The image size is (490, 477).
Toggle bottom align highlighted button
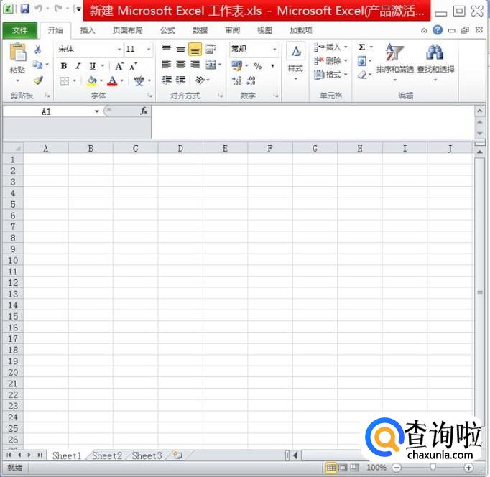point(195,49)
